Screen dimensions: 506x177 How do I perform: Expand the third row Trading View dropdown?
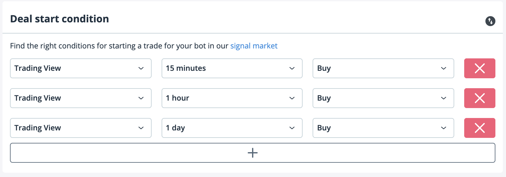click(80, 128)
